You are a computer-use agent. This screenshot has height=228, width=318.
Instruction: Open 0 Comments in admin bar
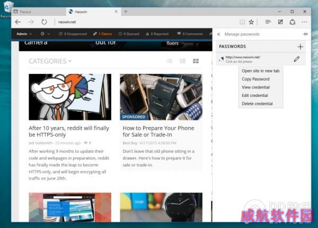coord(190,34)
